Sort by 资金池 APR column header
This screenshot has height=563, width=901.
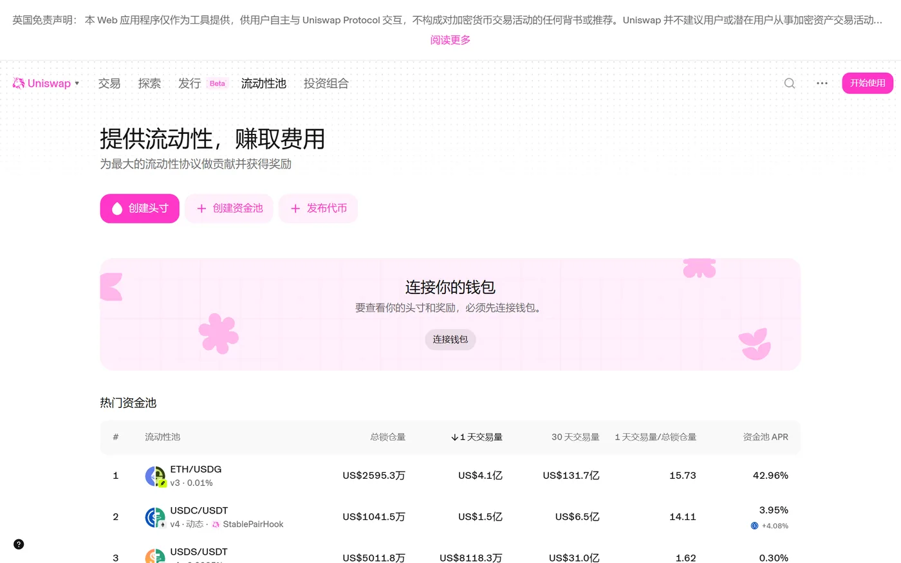pyautogui.click(x=766, y=437)
